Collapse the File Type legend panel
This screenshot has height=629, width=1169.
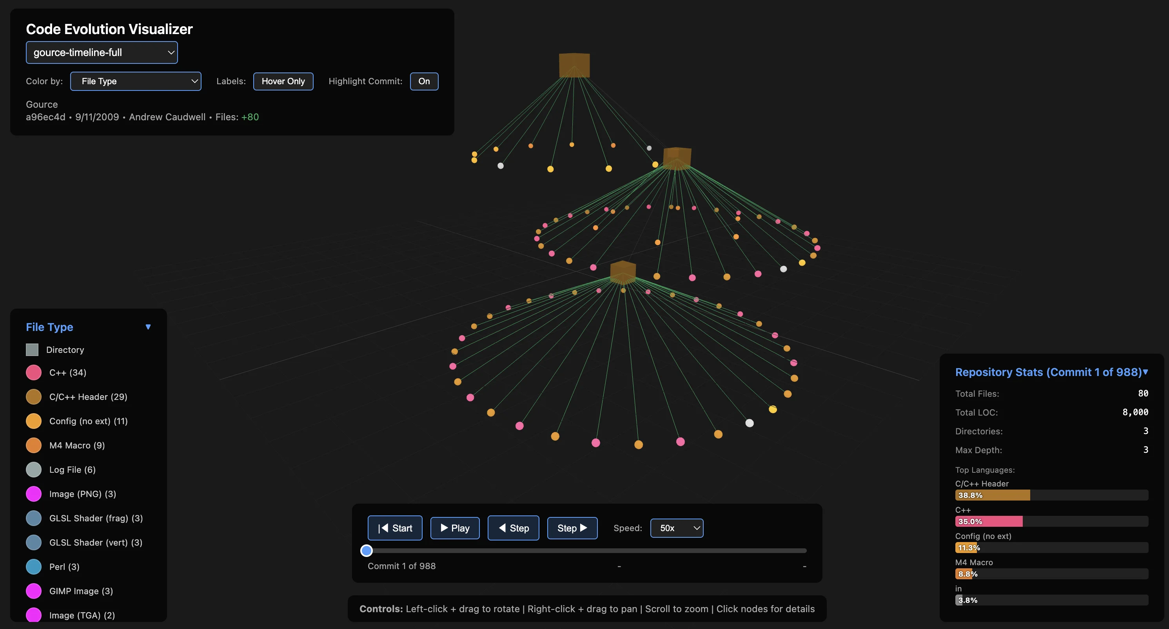pyautogui.click(x=149, y=327)
